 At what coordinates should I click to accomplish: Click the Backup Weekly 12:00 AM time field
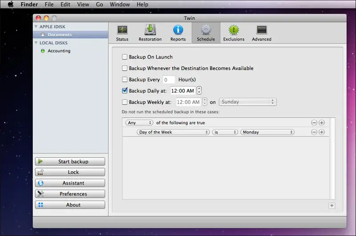[188, 102]
